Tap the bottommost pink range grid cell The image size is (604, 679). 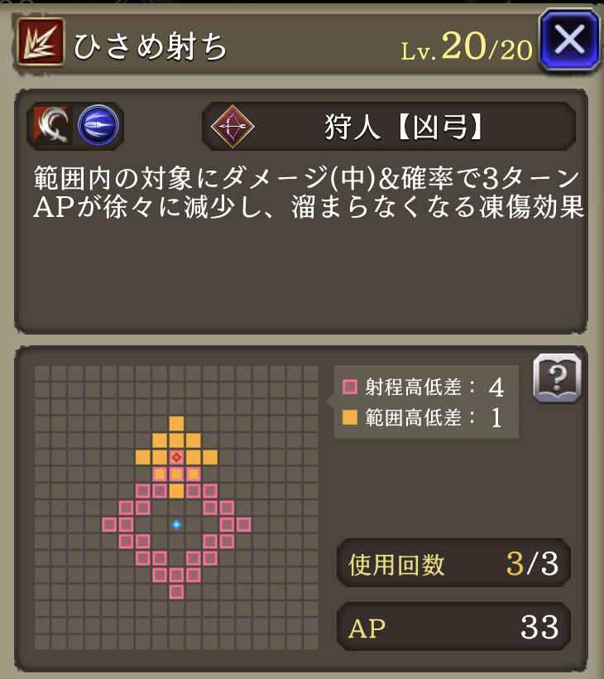pyautogui.click(x=176, y=592)
